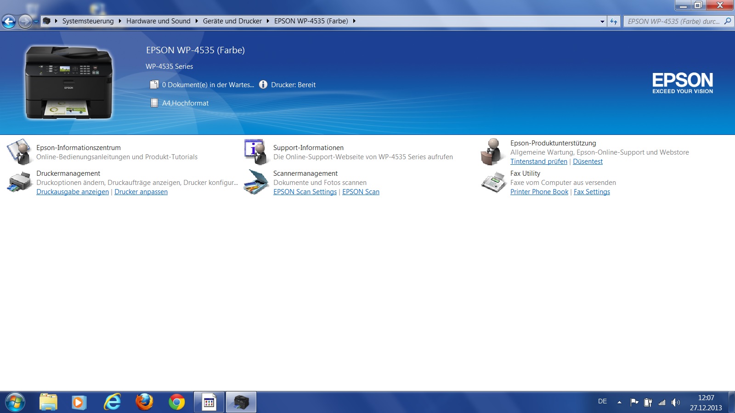Click the Epson-Informationszentrum heading
The width and height of the screenshot is (735, 413).
(79, 148)
